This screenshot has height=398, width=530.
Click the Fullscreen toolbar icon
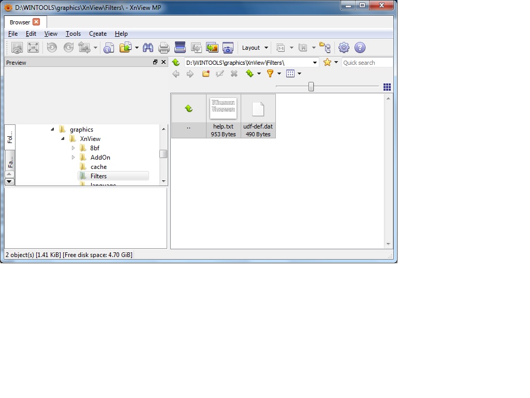(33, 48)
